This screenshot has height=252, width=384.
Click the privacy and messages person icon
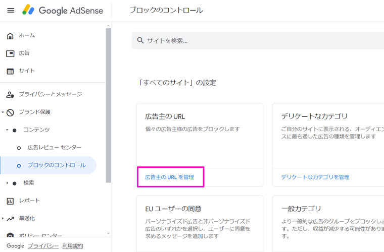(10, 95)
